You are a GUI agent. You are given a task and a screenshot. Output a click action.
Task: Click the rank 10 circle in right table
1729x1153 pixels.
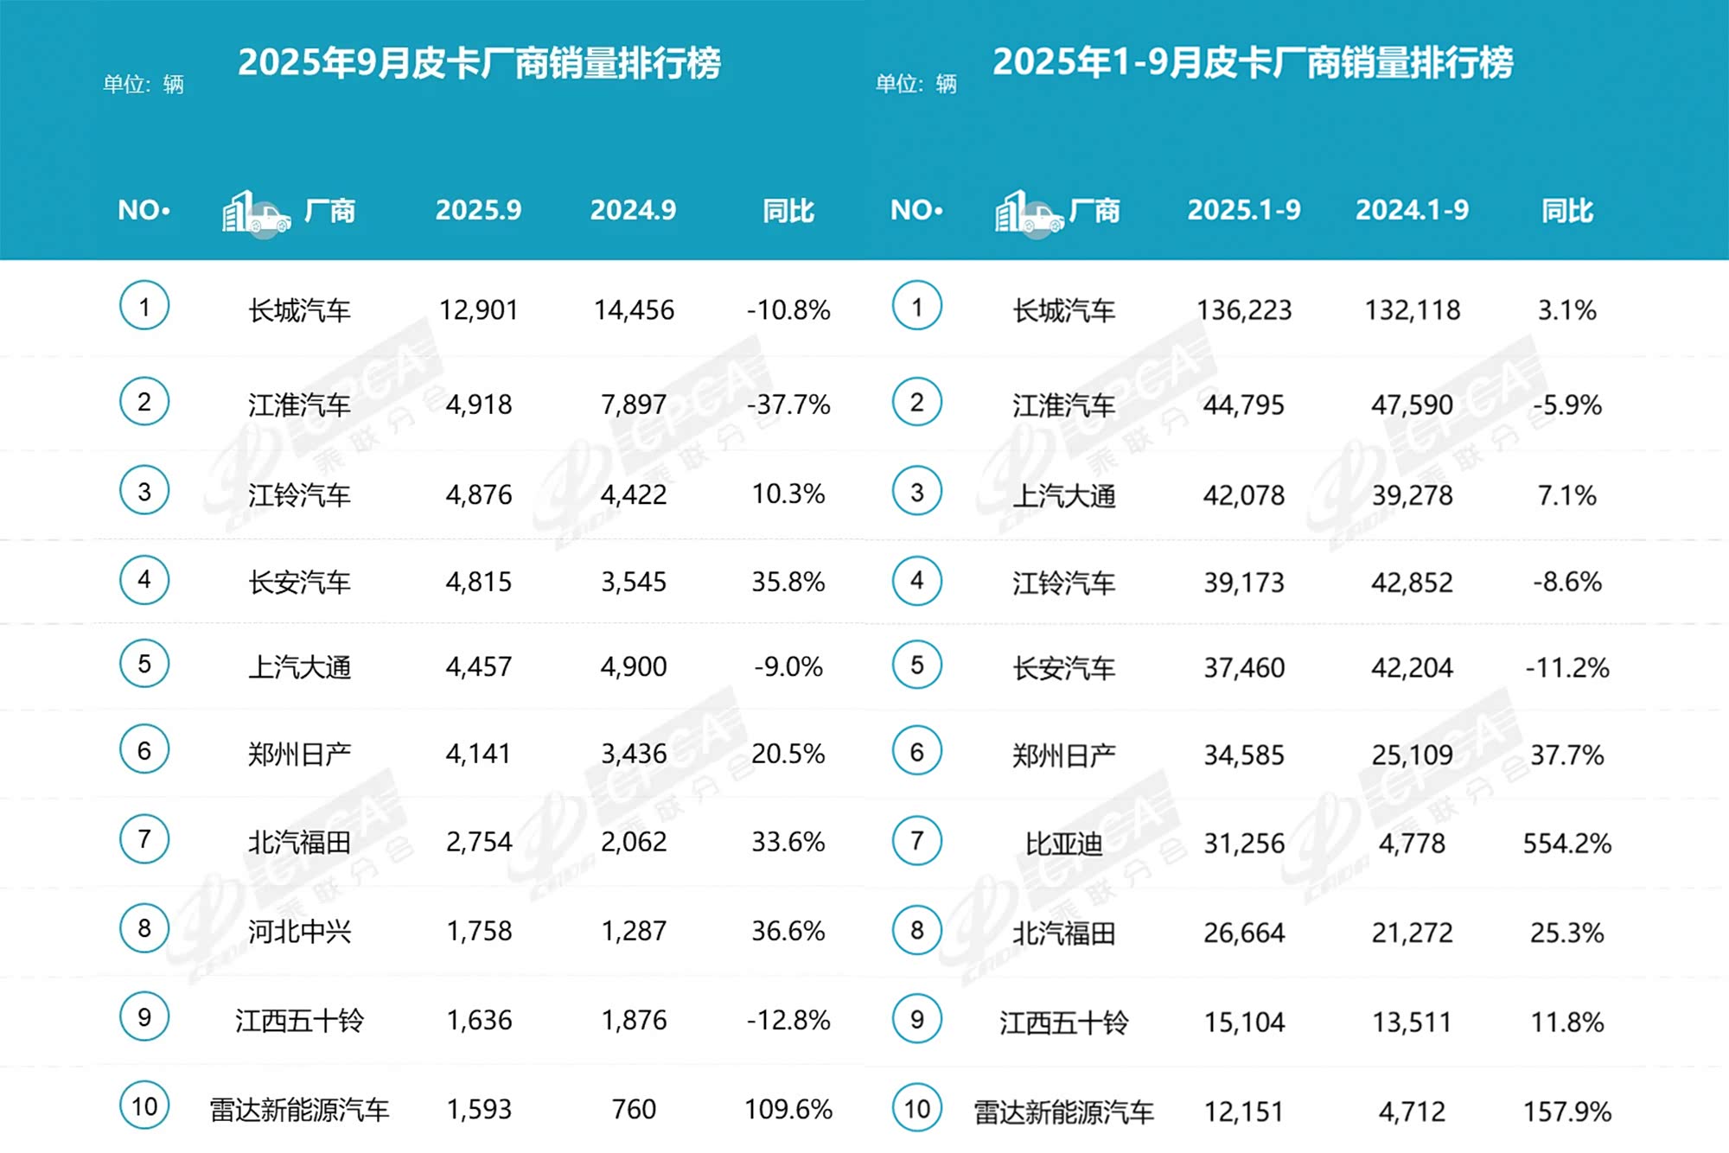tap(917, 1108)
